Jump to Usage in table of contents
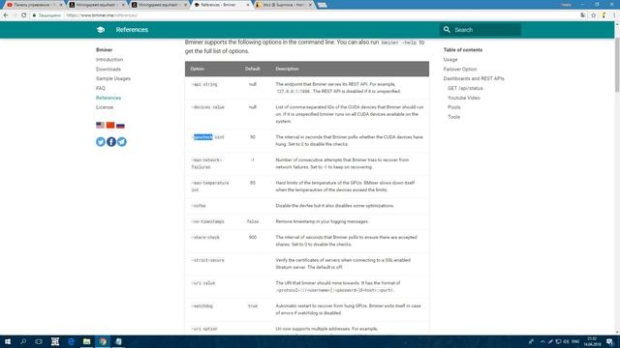Screen dimensions: 620x348 450,60
